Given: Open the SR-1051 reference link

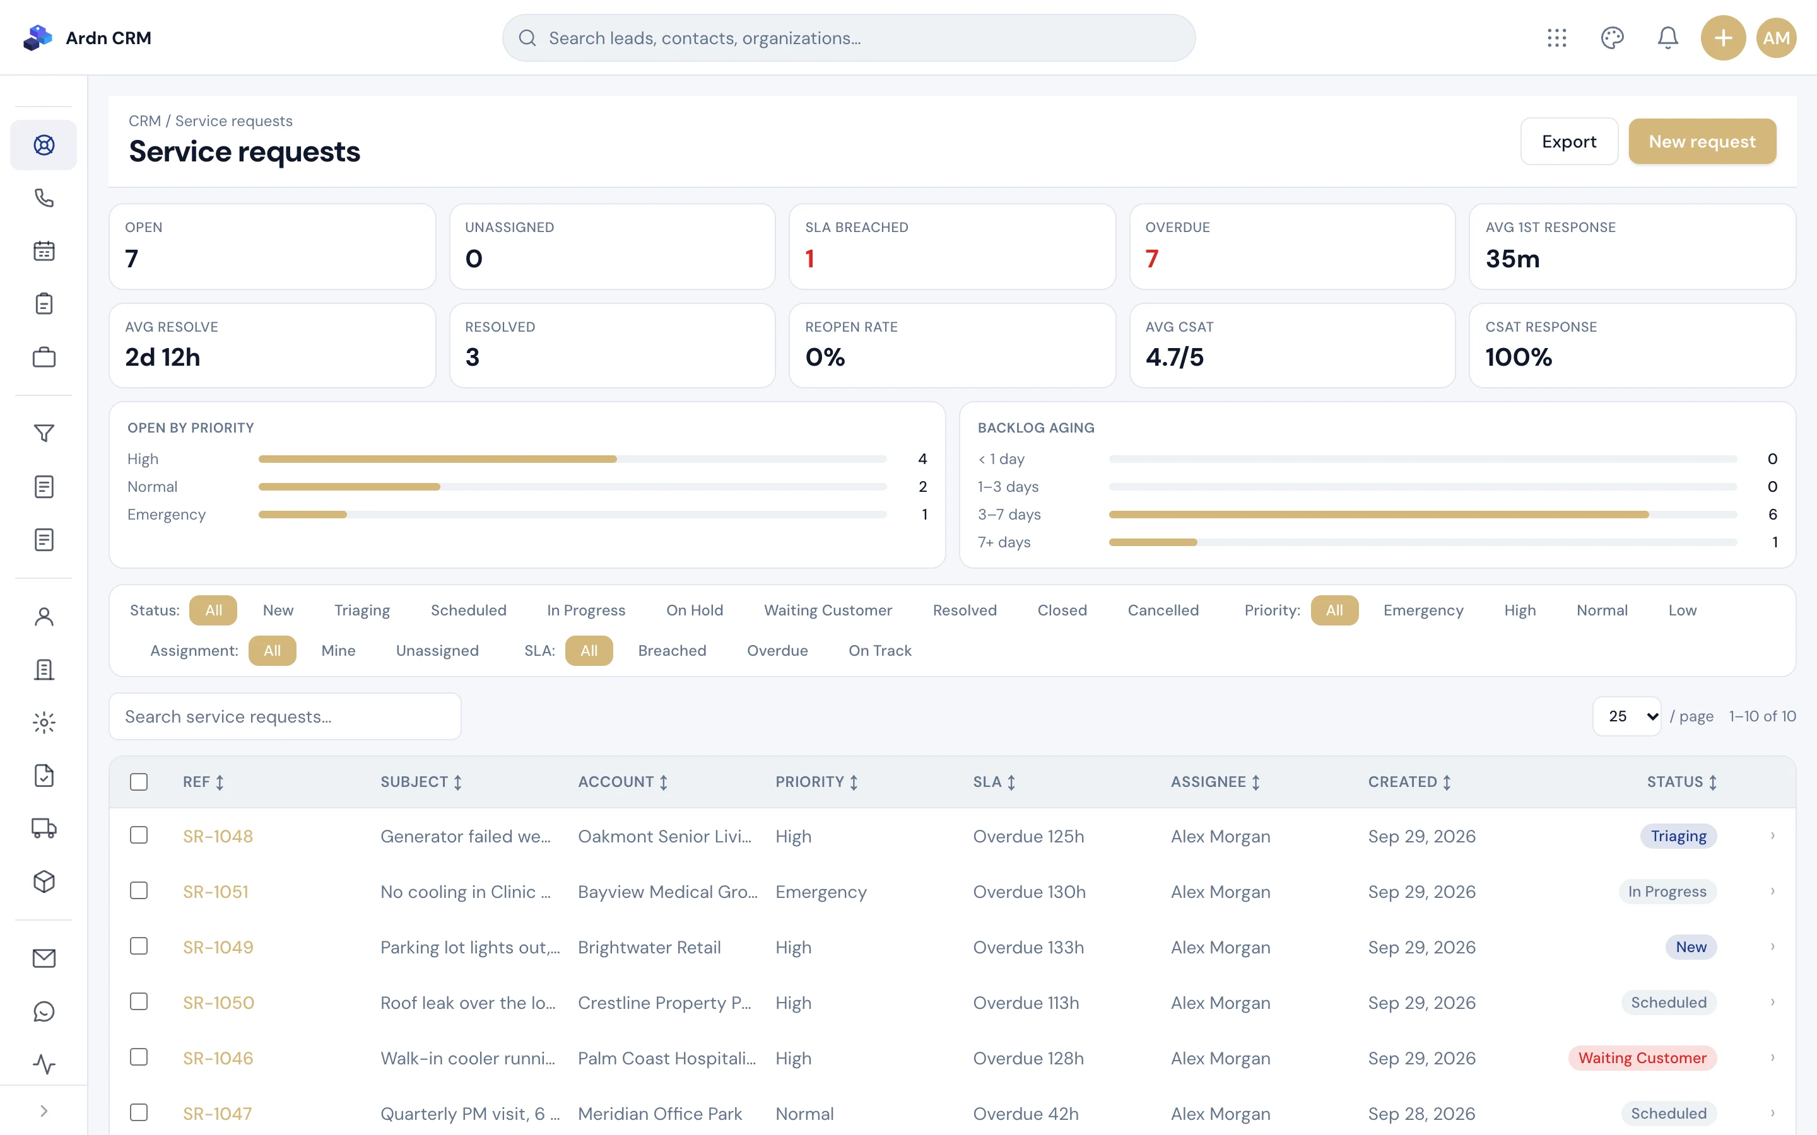Looking at the screenshot, I should [216, 892].
